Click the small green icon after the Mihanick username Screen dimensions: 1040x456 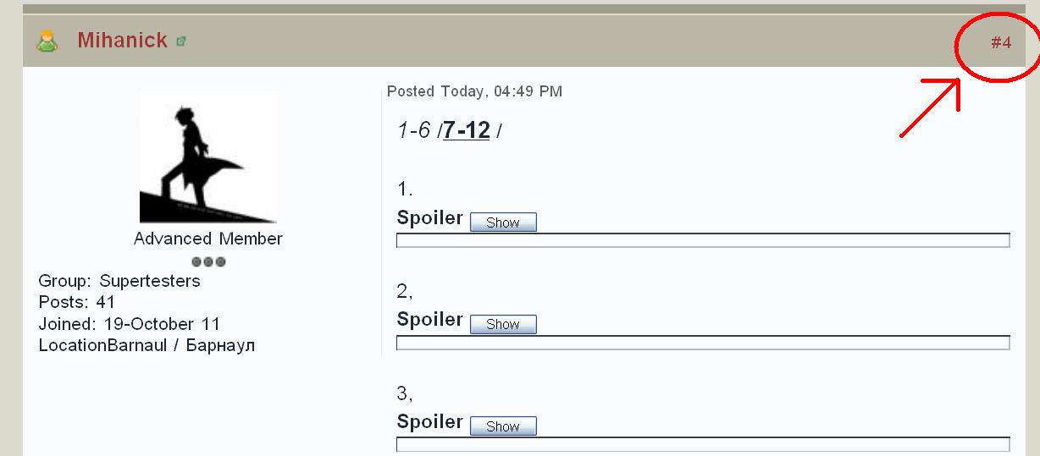[x=181, y=41]
